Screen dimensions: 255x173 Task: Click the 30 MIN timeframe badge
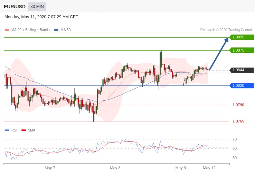(37, 7)
